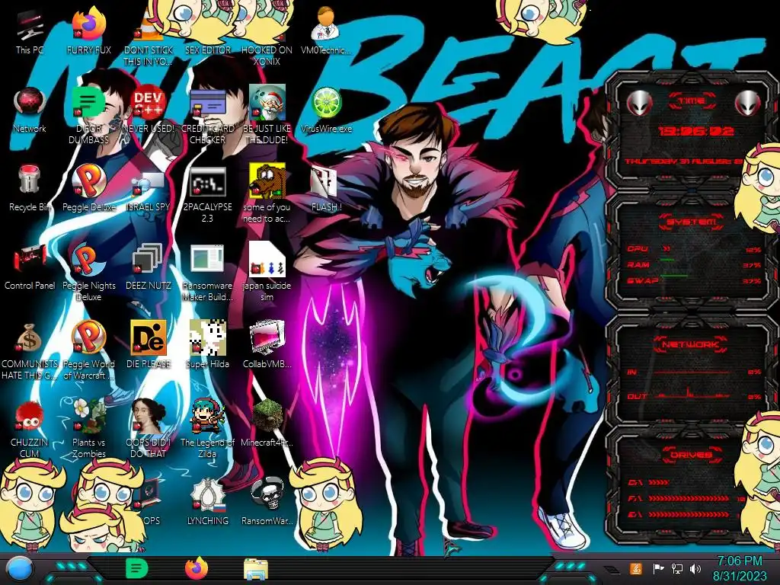Click the NETWORK widget header
Viewport: 780px width, 585px height.
690,344
